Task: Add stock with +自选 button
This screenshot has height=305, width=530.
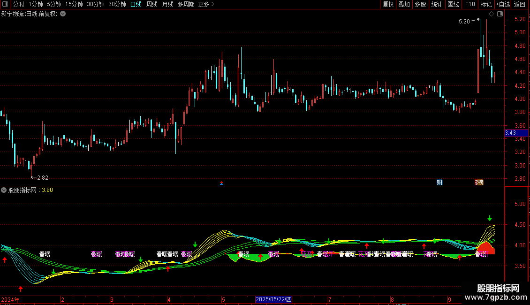Action: click(503, 4)
